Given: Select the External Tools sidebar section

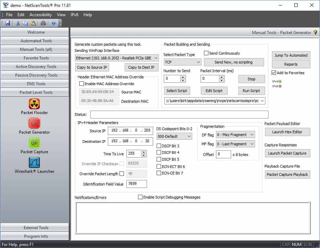Looking at the screenshot, I should click(35, 228).
